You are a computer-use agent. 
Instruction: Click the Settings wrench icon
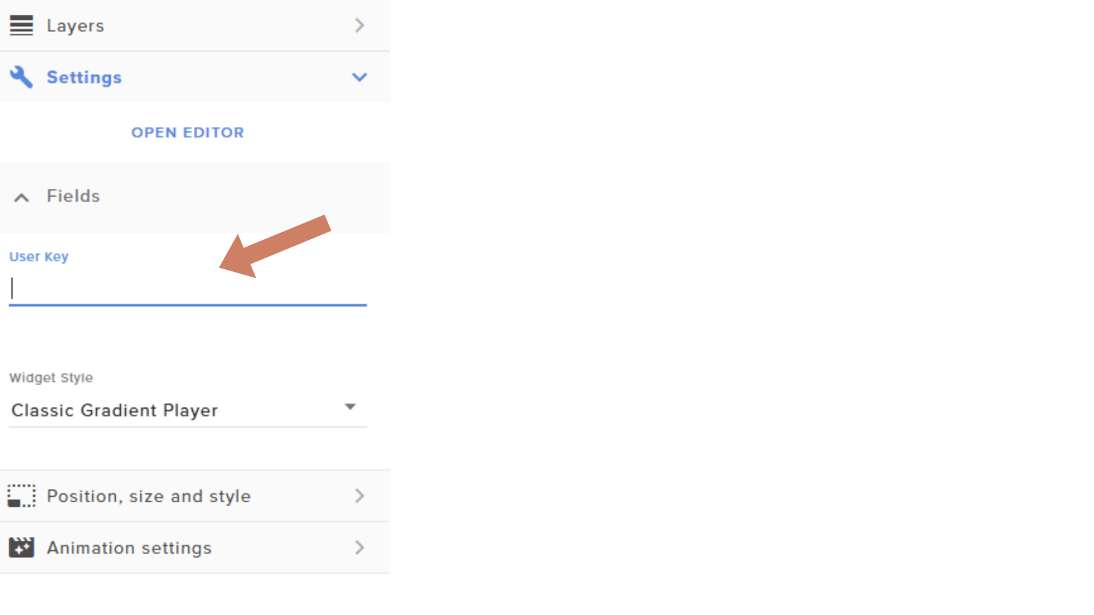[21, 77]
